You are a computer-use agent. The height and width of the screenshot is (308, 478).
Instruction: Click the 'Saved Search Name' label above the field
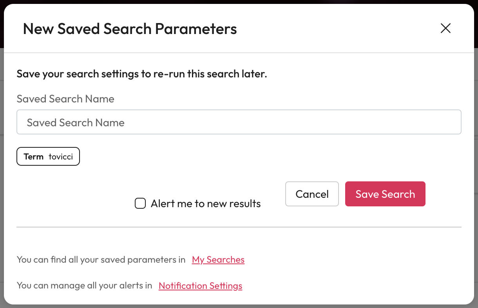(65, 99)
